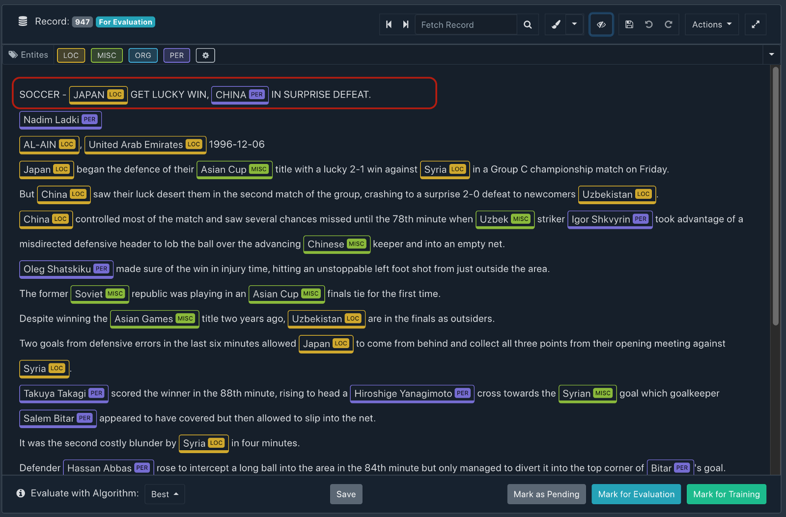This screenshot has width=786, height=517.
Task: Redo the annotation change
Action: point(668,25)
